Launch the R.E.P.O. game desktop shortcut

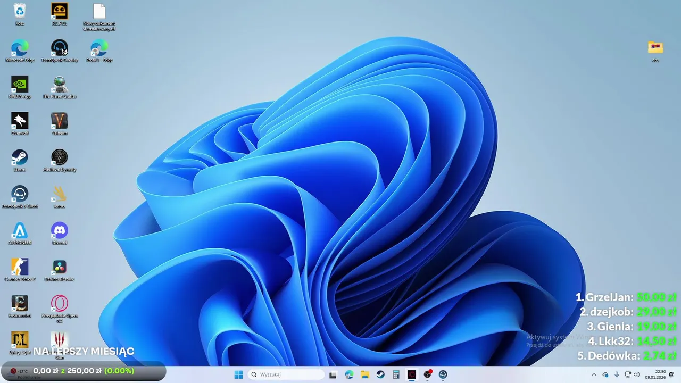60,14
